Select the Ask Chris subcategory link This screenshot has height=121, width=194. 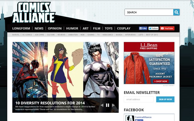click(x=39, y=35)
